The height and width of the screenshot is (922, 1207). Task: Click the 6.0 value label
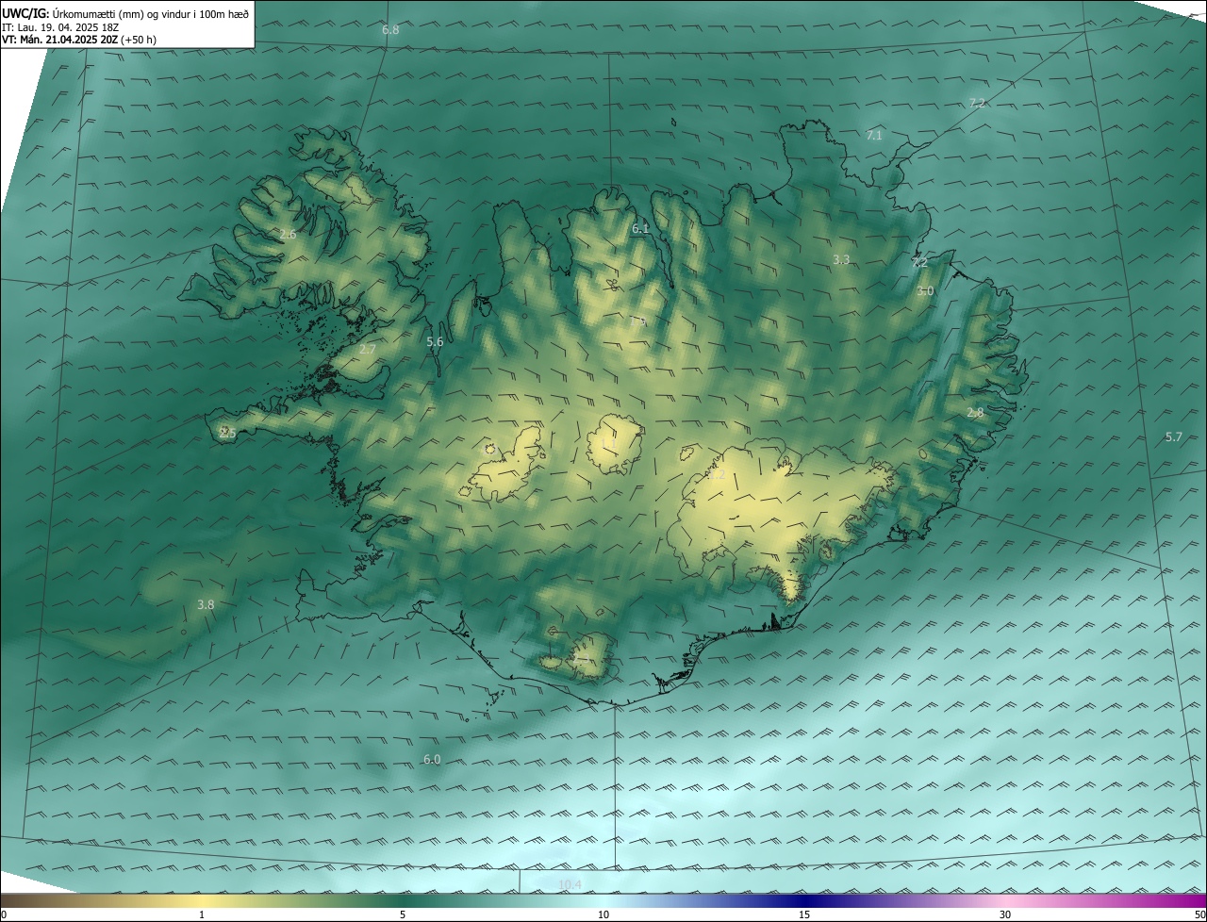point(432,760)
